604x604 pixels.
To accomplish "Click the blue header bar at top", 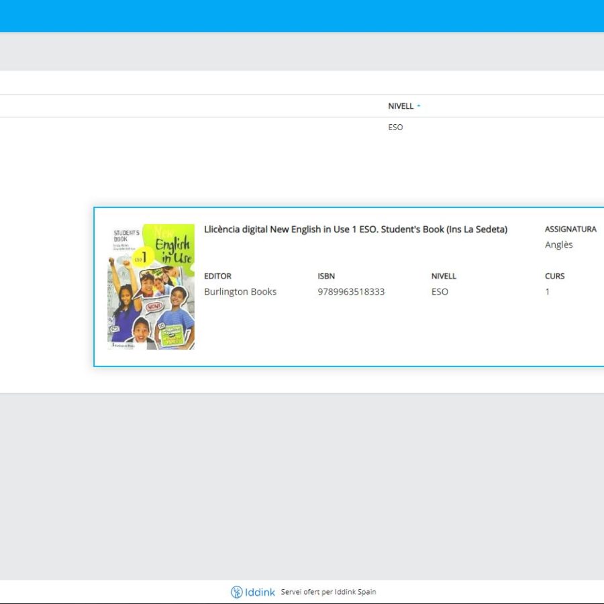I will point(302,13).
